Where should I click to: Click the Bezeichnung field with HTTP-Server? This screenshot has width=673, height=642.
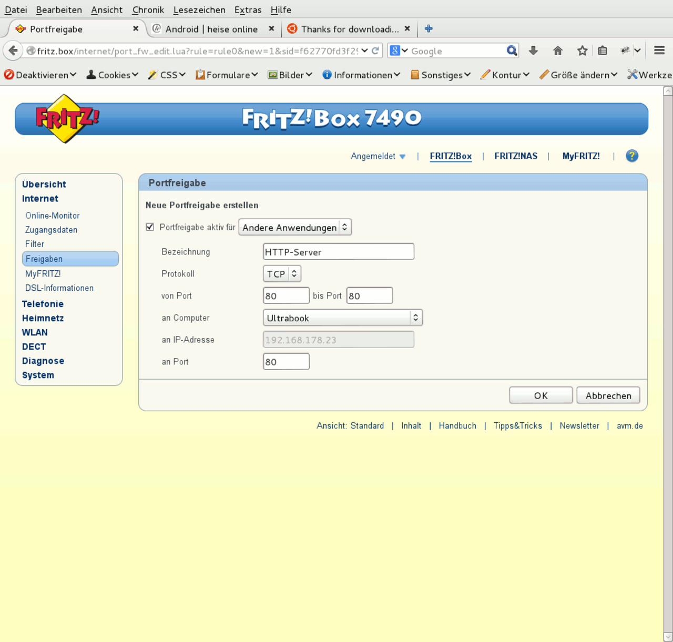click(x=339, y=251)
